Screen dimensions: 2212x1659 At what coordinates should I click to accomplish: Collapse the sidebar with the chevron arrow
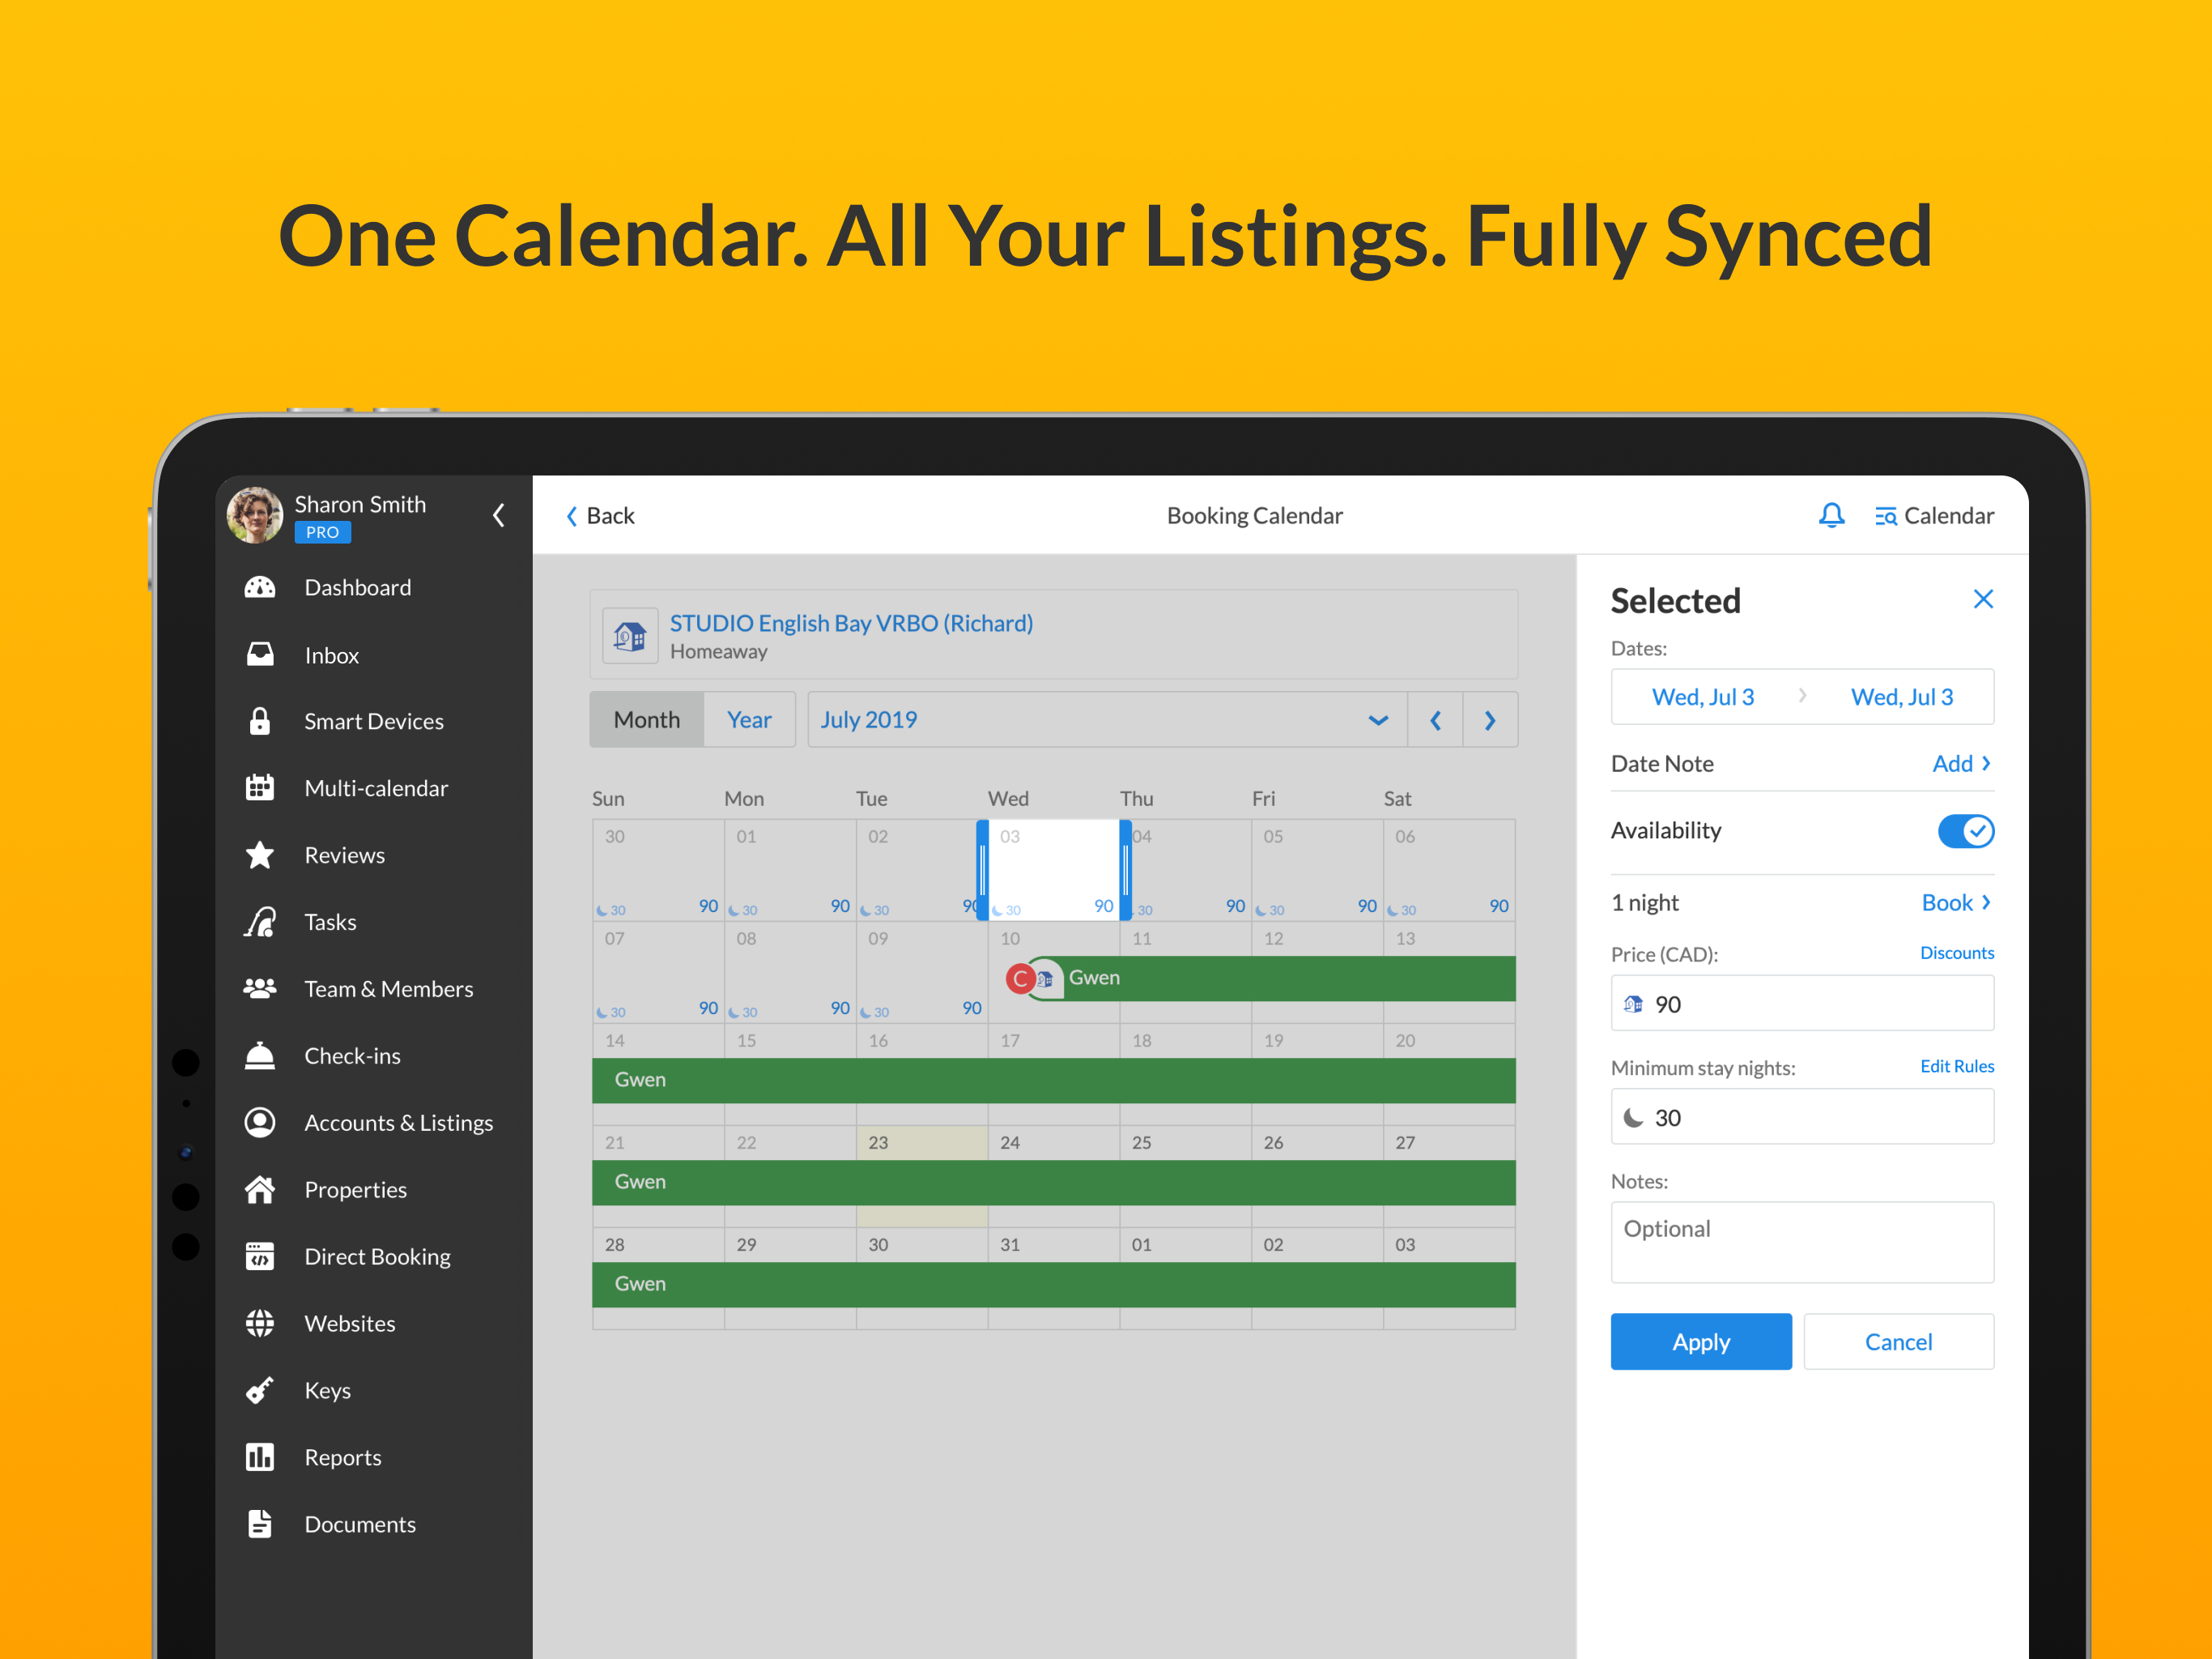click(498, 515)
